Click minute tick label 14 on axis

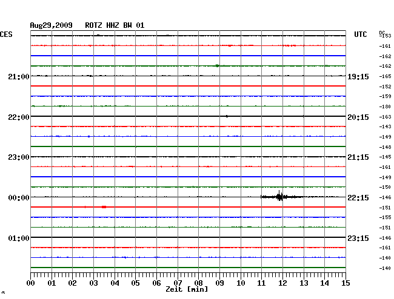tap(324, 283)
